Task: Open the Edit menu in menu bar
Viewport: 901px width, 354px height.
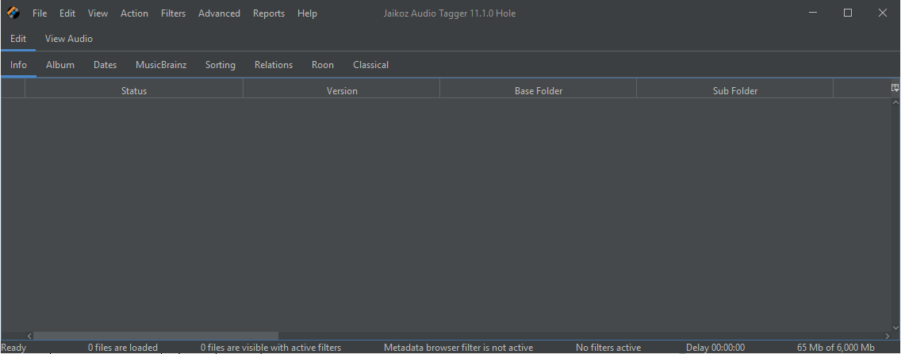Action: pyautogui.click(x=67, y=13)
